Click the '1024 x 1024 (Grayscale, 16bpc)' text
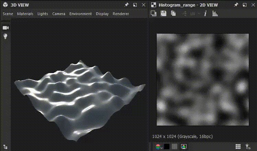Viewport: 257px width, 151px height. [x=182, y=137]
